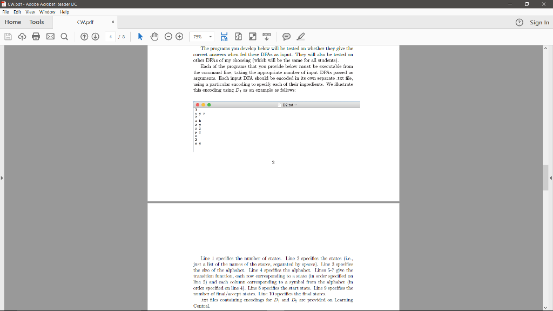Open the File menu
553x311 pixels.
pos(5,11)
